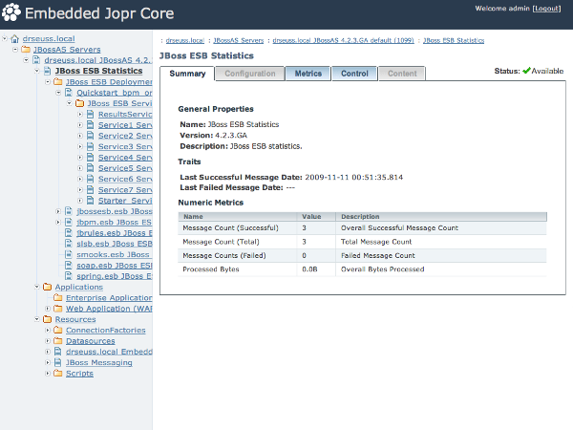Click the file icon beside smooks.esb
This screenshot has height=430, width=573.
69,254
